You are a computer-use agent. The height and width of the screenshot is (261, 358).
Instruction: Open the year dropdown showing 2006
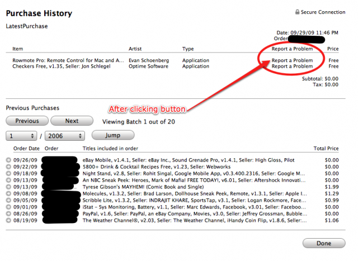[x=65, y=136]
